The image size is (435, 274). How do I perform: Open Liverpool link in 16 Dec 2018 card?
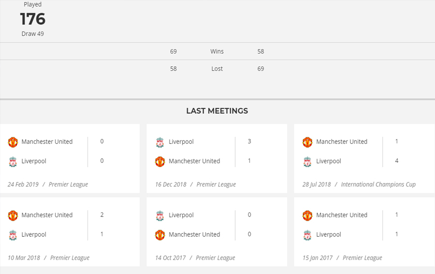[x=181, y=142]
